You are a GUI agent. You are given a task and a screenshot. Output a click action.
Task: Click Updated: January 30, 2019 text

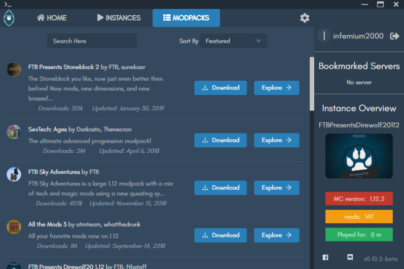128,108
